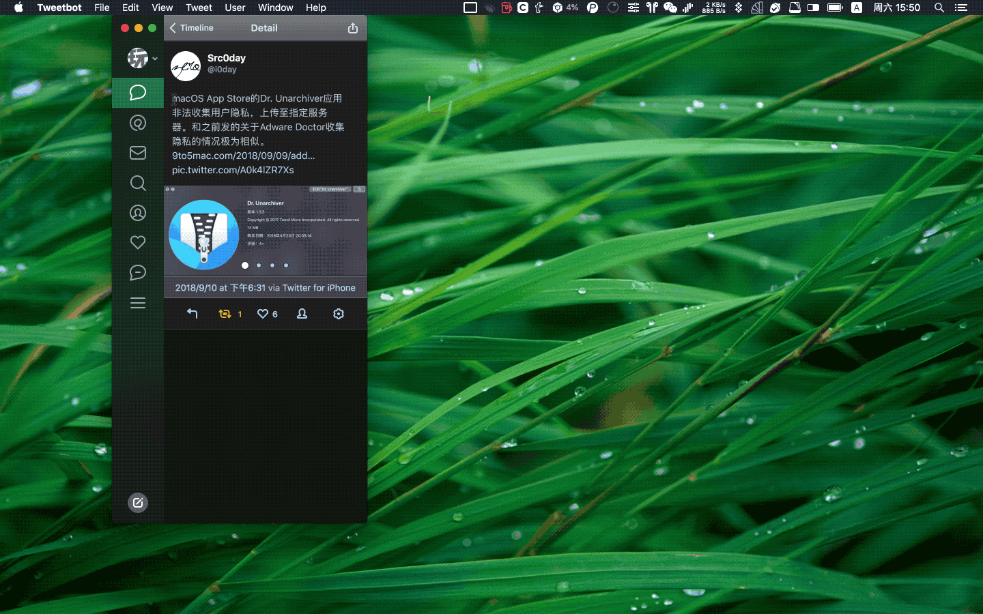This screenshot has height=614, width=983.
Task: Open the Lists tab in sidebar
Action: point(138,303)
